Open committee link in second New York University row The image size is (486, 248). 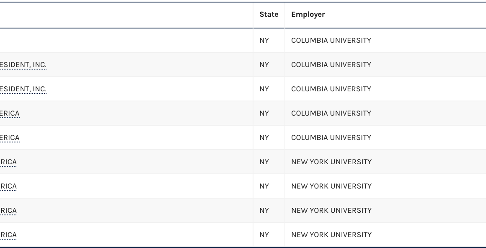coord(8,186)
